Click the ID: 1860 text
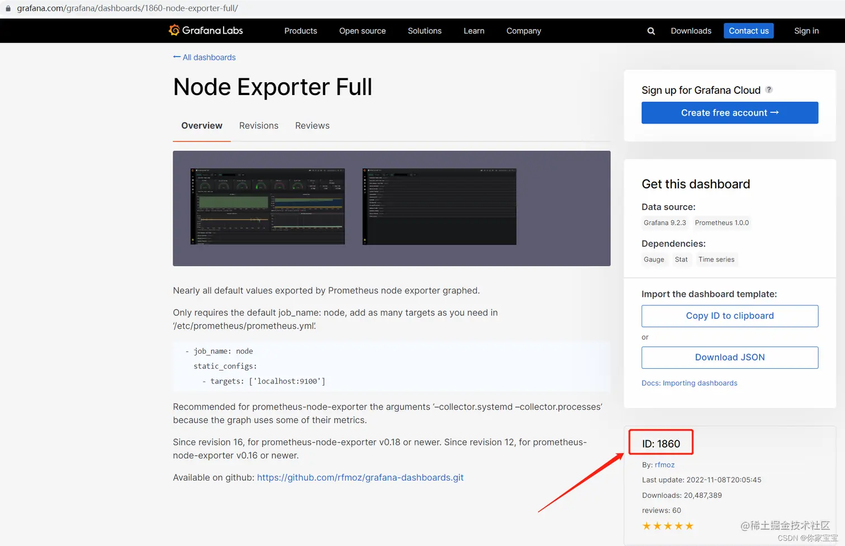The image size is (845, 546). (x=661, y=444)
